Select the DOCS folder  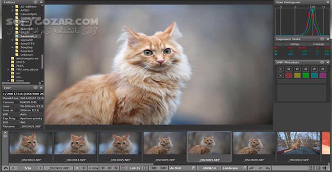point(20,62)
